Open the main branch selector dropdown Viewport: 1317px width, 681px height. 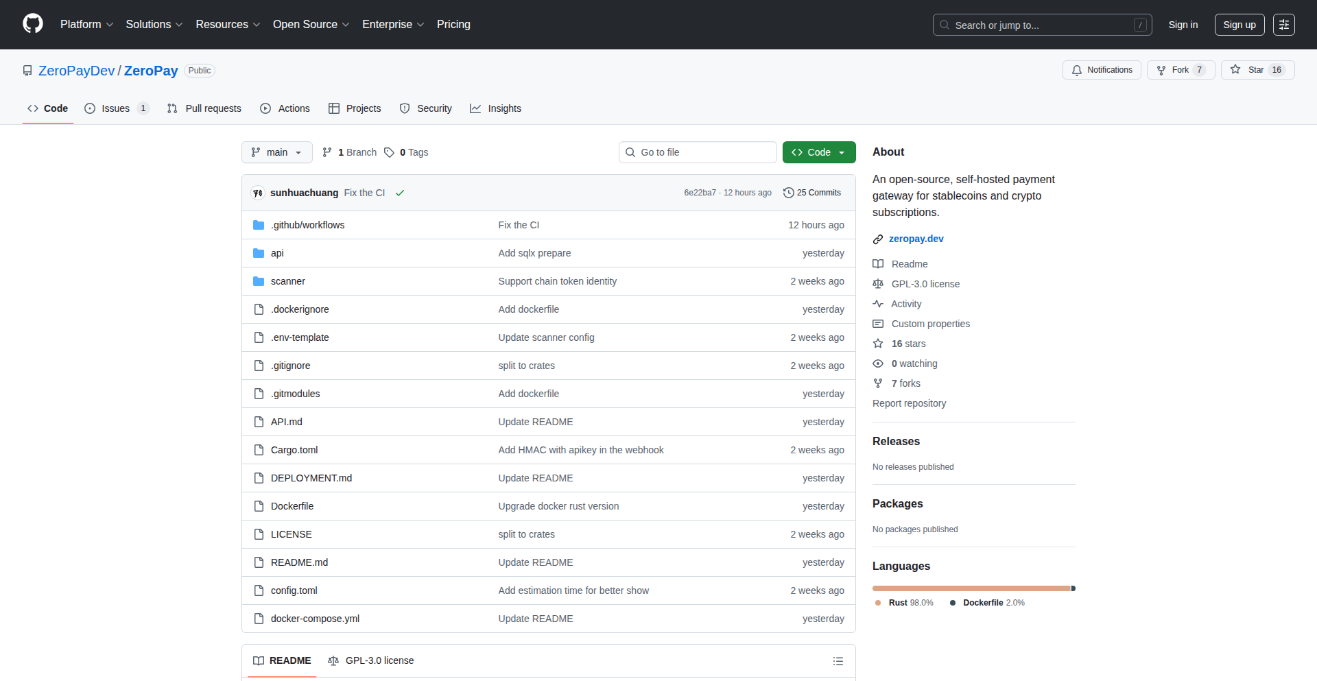coord(277,152)
